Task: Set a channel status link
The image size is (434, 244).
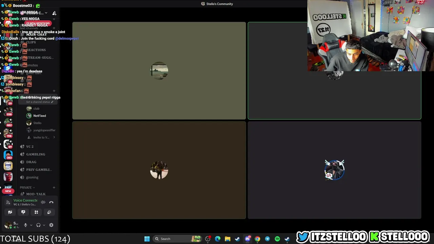Action: [40, 102]
